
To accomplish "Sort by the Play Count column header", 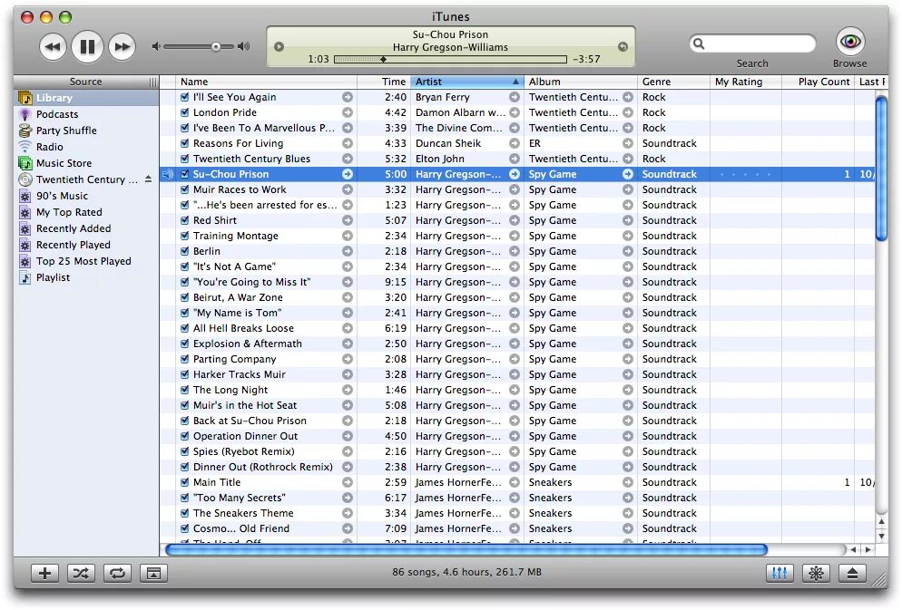I will click(x=818, y=82).
